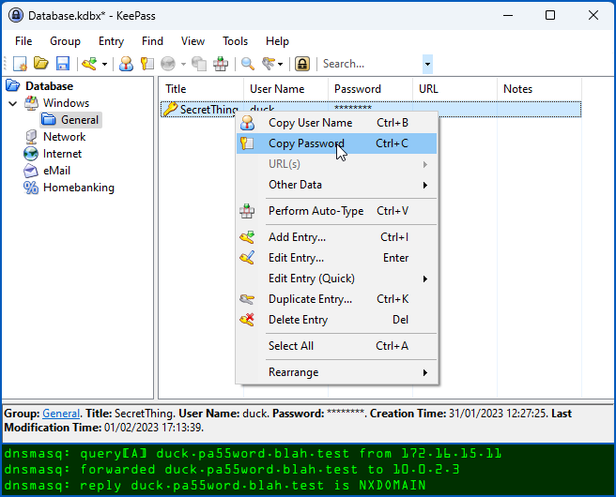Open the Add Entry dropdown arrow in toolbar
Viewport: 616px width, 497px height.
tap(104, 64)
